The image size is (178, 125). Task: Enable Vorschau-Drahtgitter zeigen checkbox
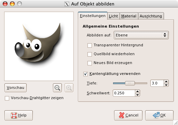[7, 98]
